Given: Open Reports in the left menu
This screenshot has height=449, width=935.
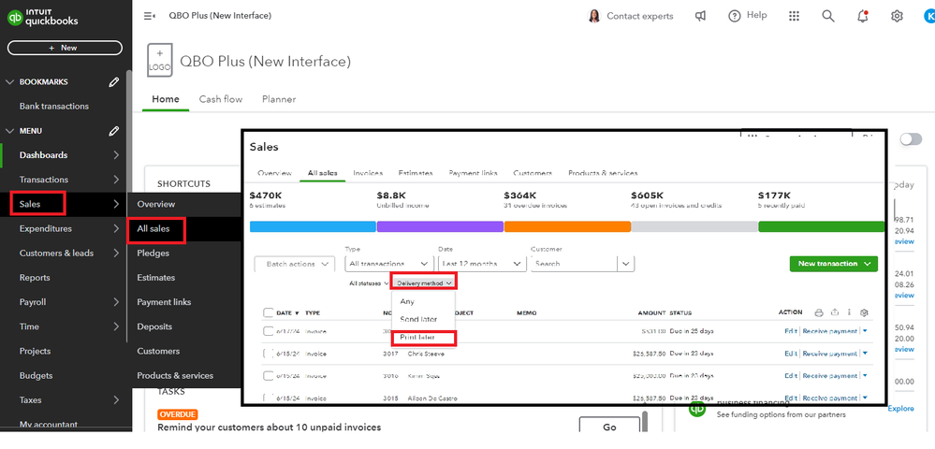Looking at the screenshot, I should click(x=35, y=278).
